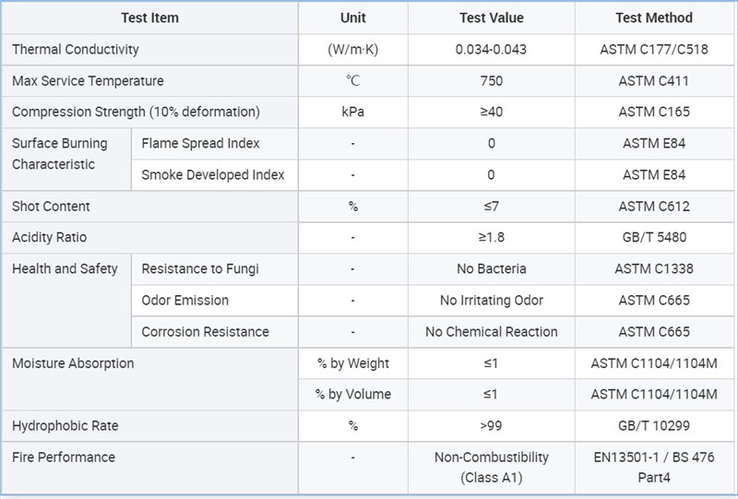Select the Surface Burning Characteristic cell
Viewport: 738px width, 499px height.
click(x=60, y=154)
